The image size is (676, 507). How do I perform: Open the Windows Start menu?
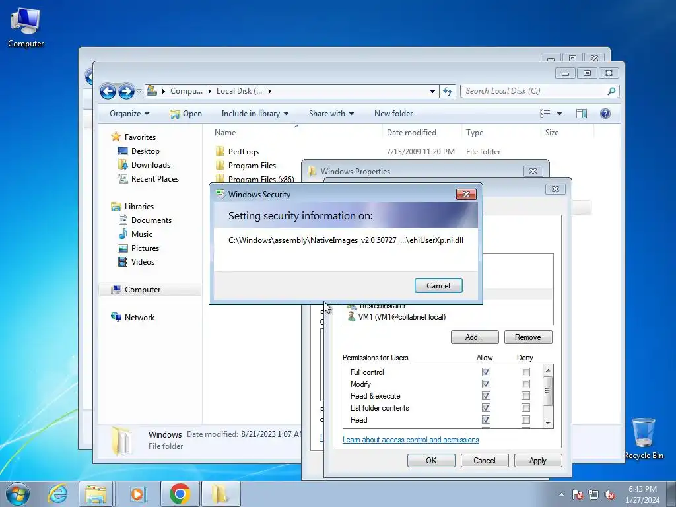[18, 494]
